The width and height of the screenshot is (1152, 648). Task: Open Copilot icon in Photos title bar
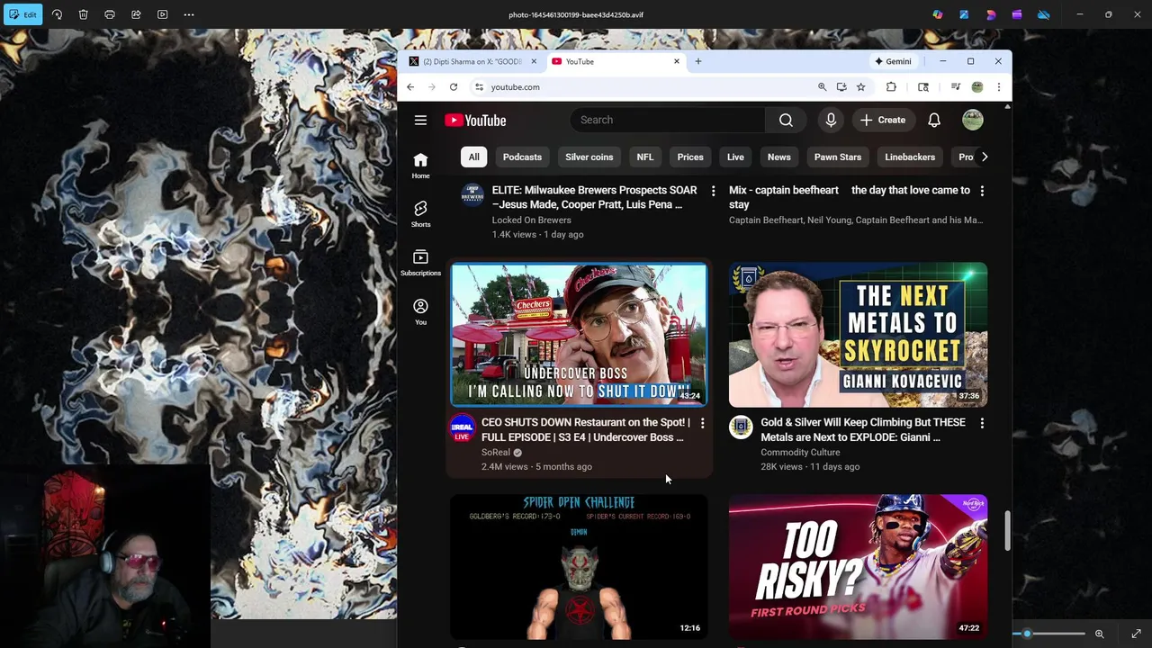[x=938, y=14]
